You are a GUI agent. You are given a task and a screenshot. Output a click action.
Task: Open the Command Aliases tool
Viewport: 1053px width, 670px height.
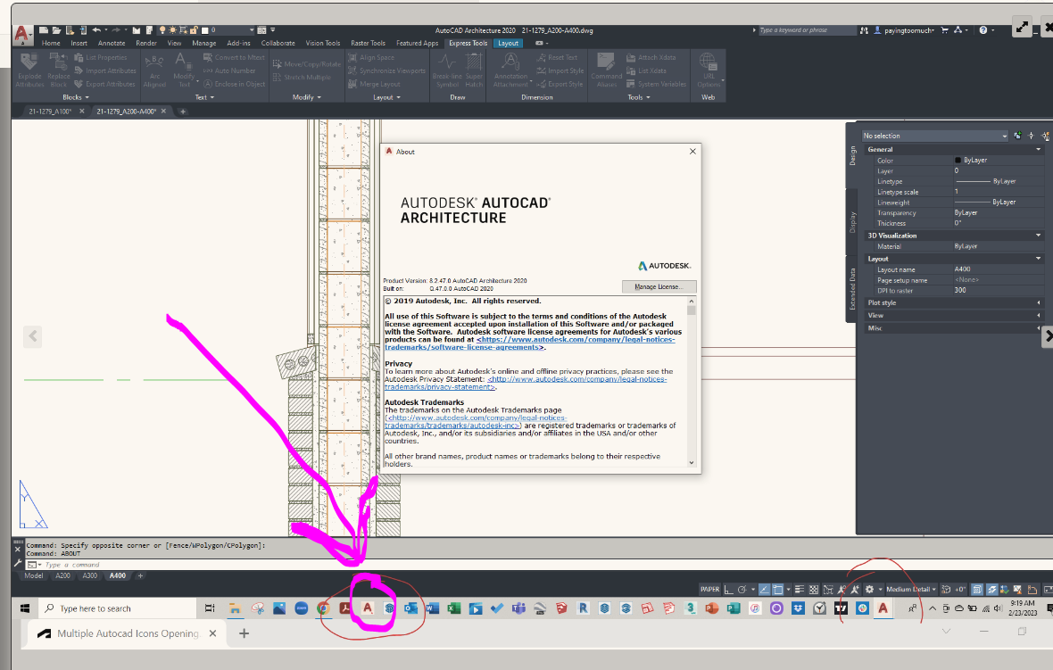coord(606,71)
